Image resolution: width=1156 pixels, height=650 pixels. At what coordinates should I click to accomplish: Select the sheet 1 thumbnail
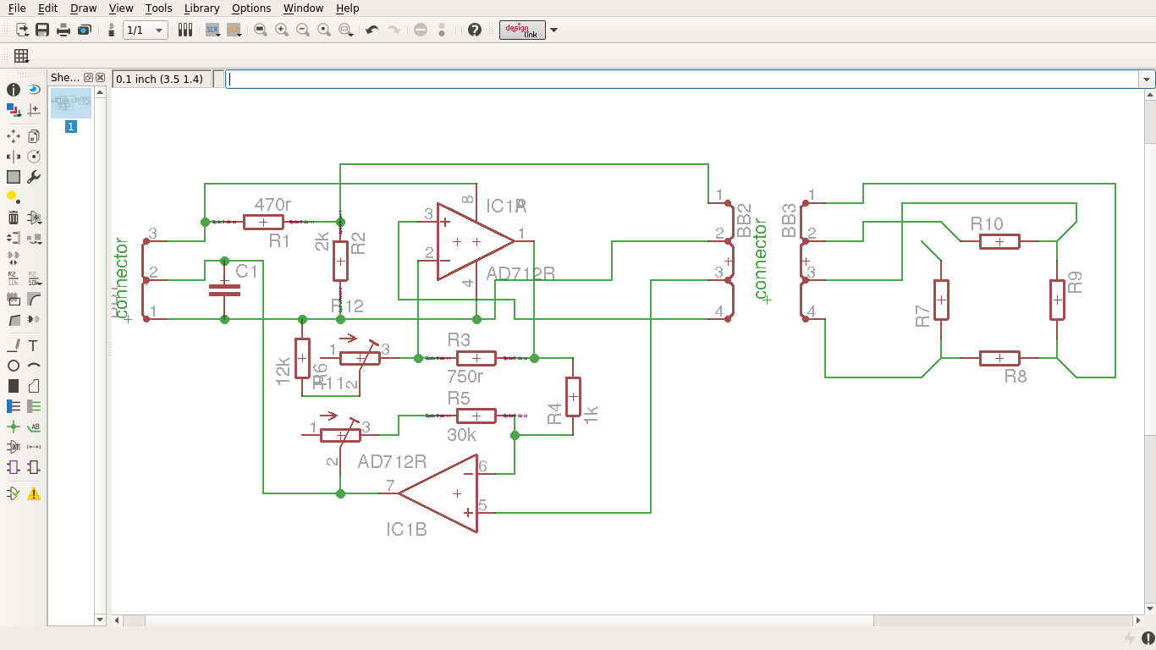pos(71,103)
